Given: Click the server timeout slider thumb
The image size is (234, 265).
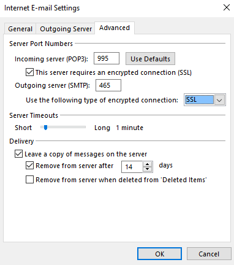Looking at the screenshot, I should [x=46, y=128].
